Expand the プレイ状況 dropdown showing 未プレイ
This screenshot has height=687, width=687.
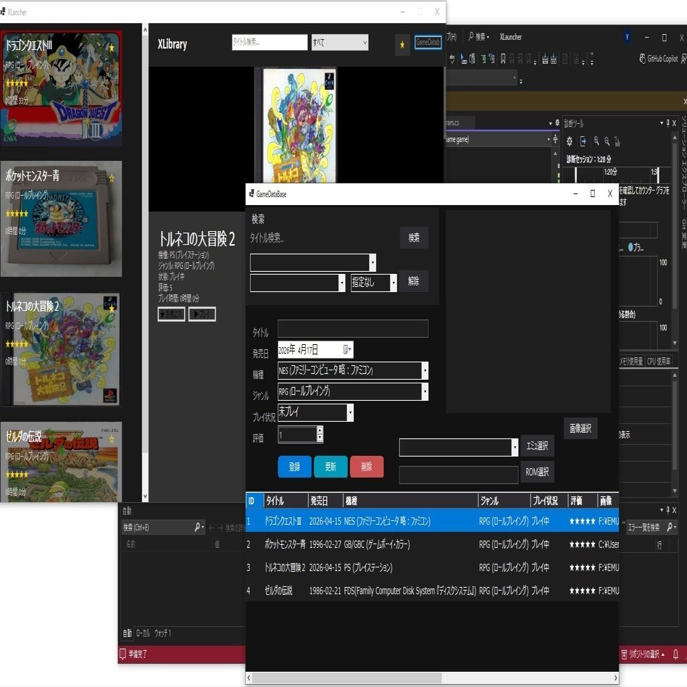315,412
